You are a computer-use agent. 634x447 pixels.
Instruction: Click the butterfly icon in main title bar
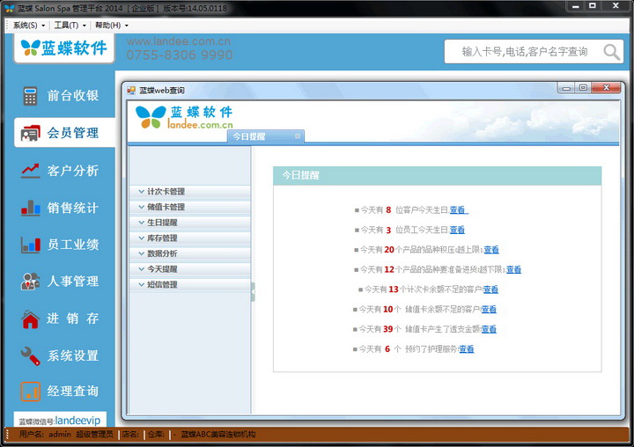[9, 8]
